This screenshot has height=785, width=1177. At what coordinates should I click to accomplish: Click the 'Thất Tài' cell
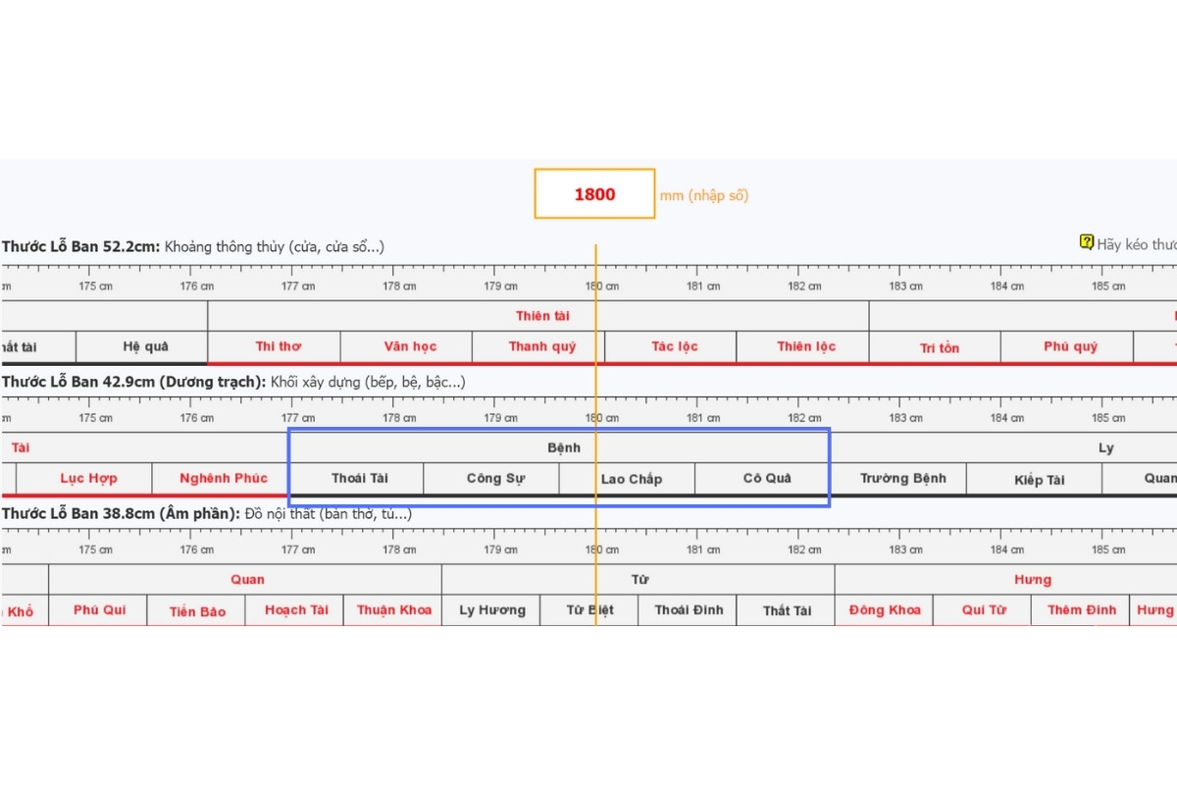[786, 610]
